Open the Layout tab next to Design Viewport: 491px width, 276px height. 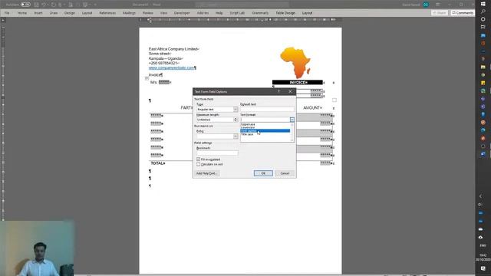87,13
